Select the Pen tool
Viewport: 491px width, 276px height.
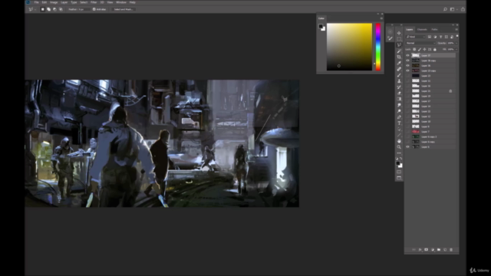[x=399, y=117]
